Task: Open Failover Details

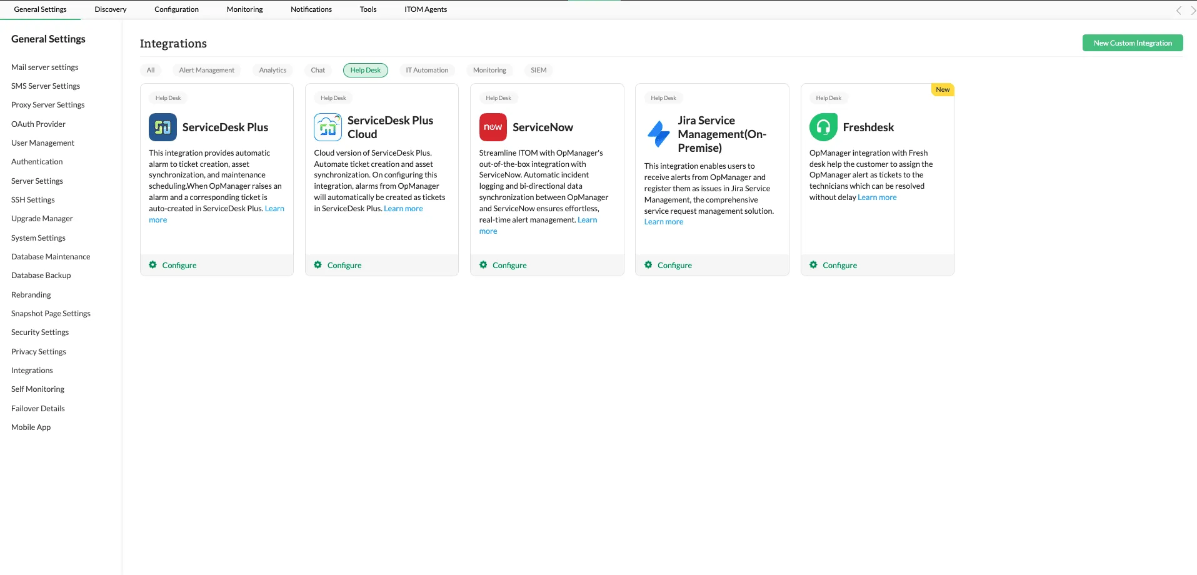Action: pos(38,408)
